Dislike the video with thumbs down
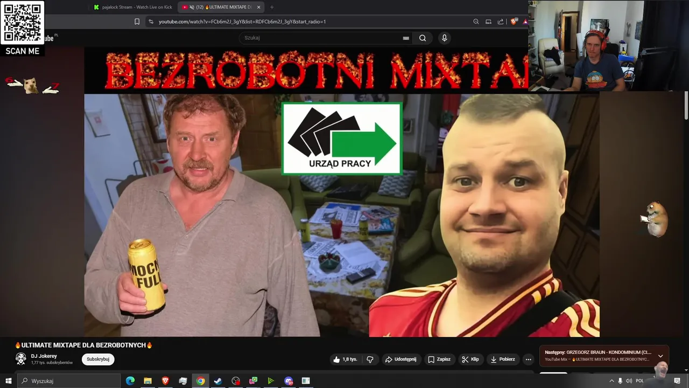The width and height of the screenshot is (689, 388). (370, 359)
